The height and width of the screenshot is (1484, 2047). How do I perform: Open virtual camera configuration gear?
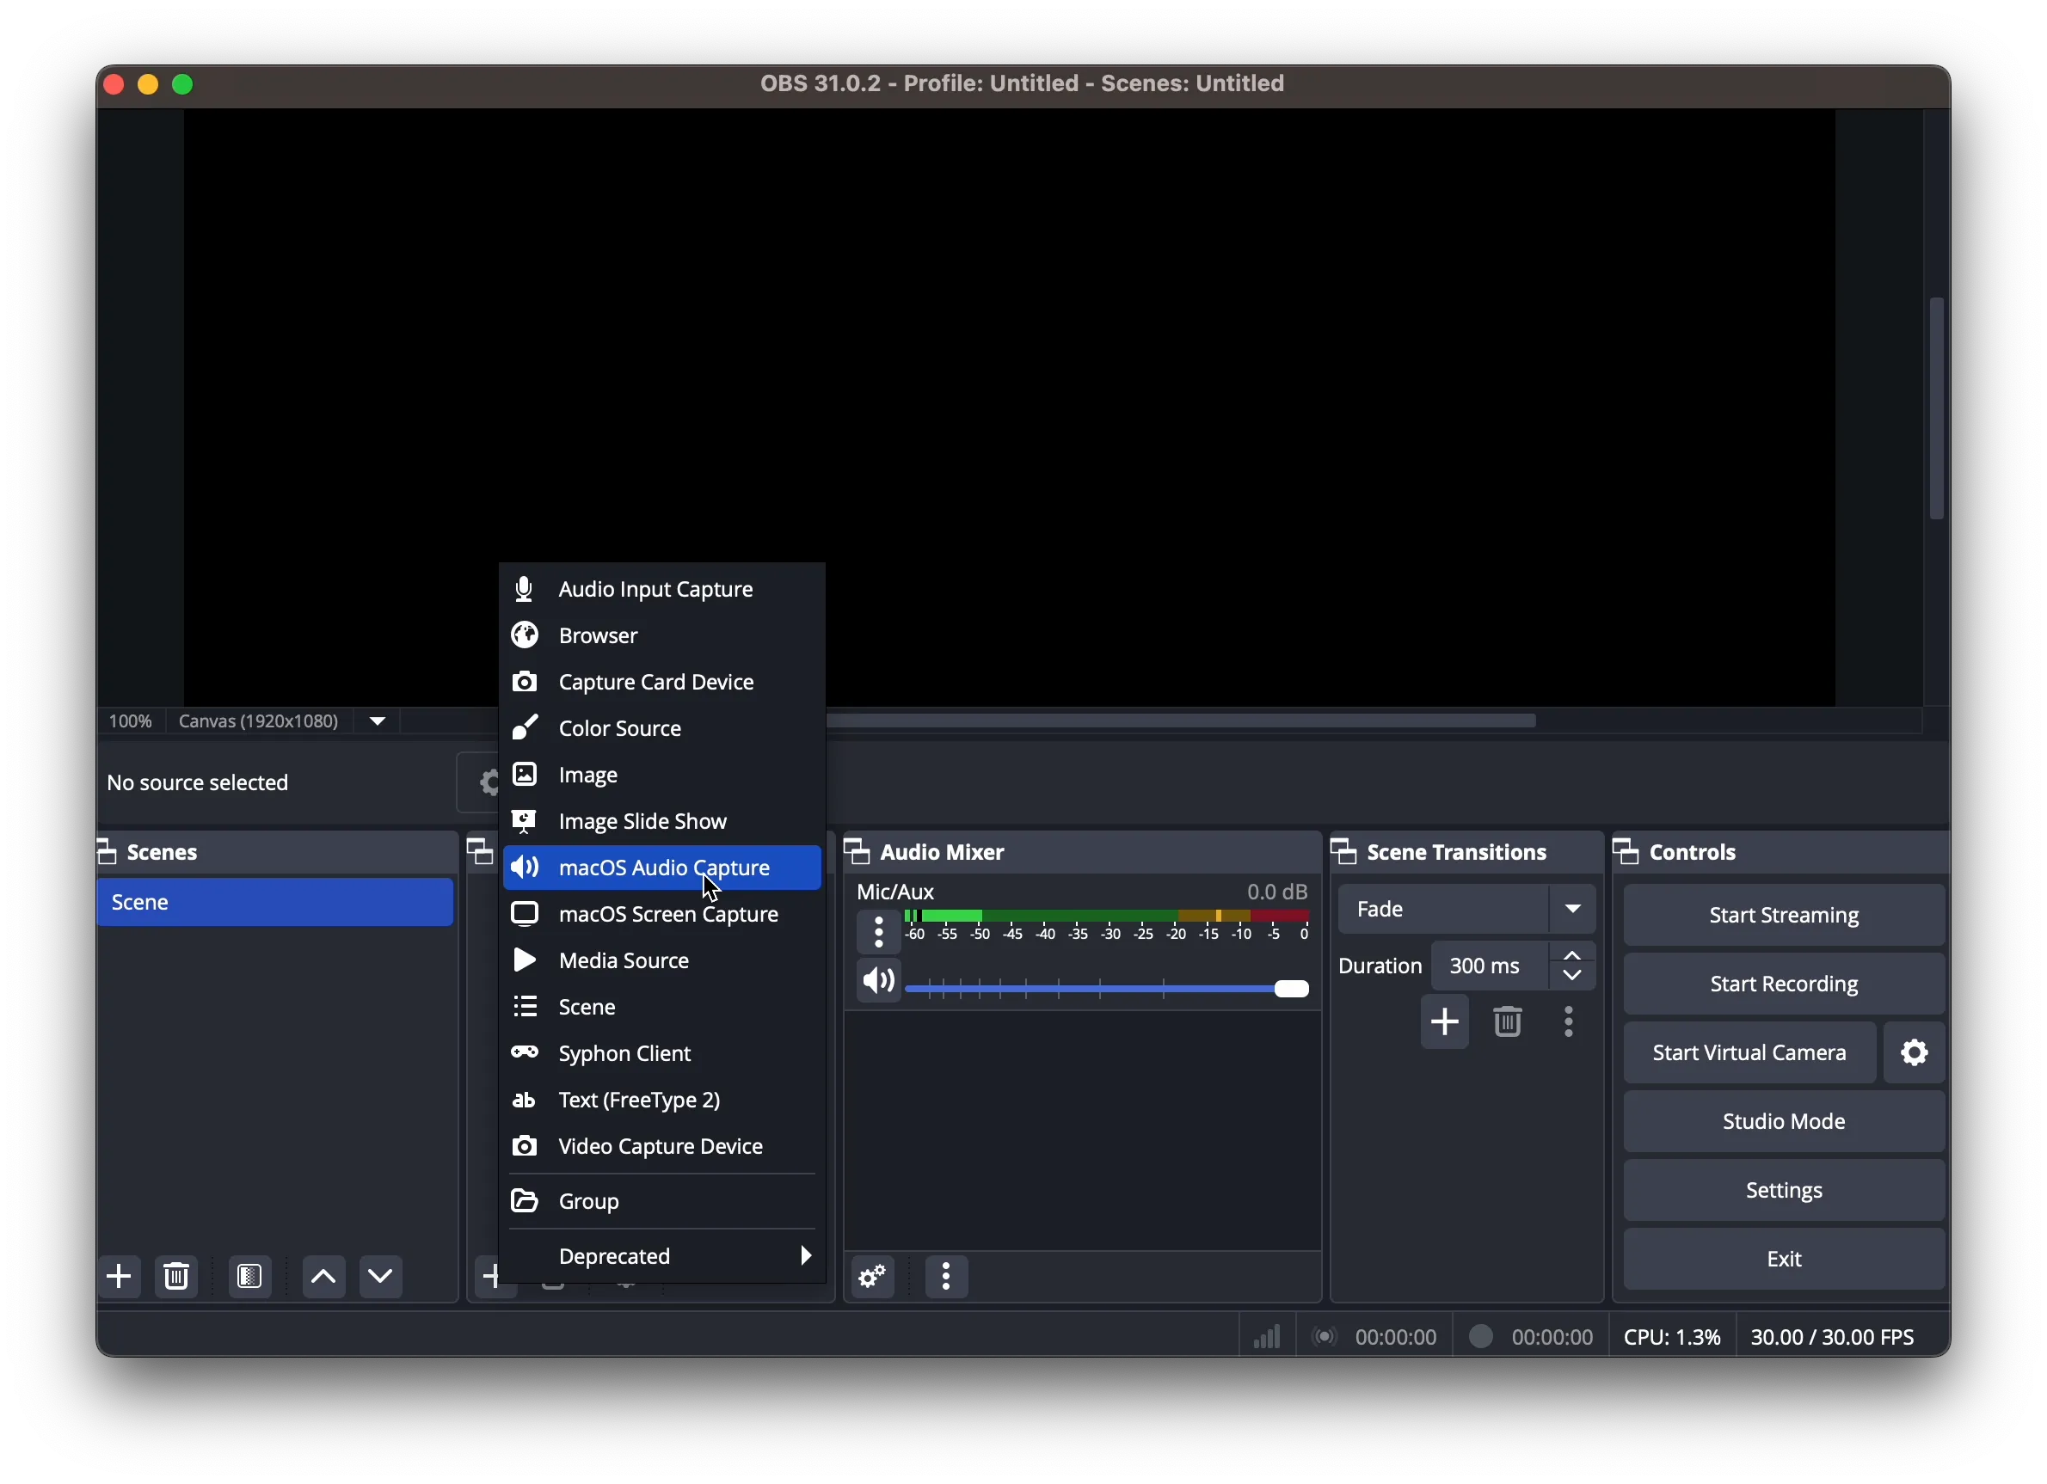point(1915,1052)
